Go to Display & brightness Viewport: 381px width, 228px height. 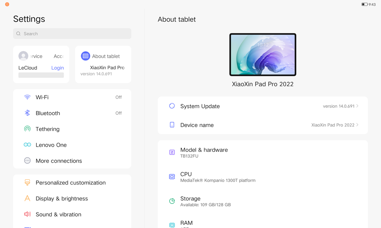pos(72,198)
